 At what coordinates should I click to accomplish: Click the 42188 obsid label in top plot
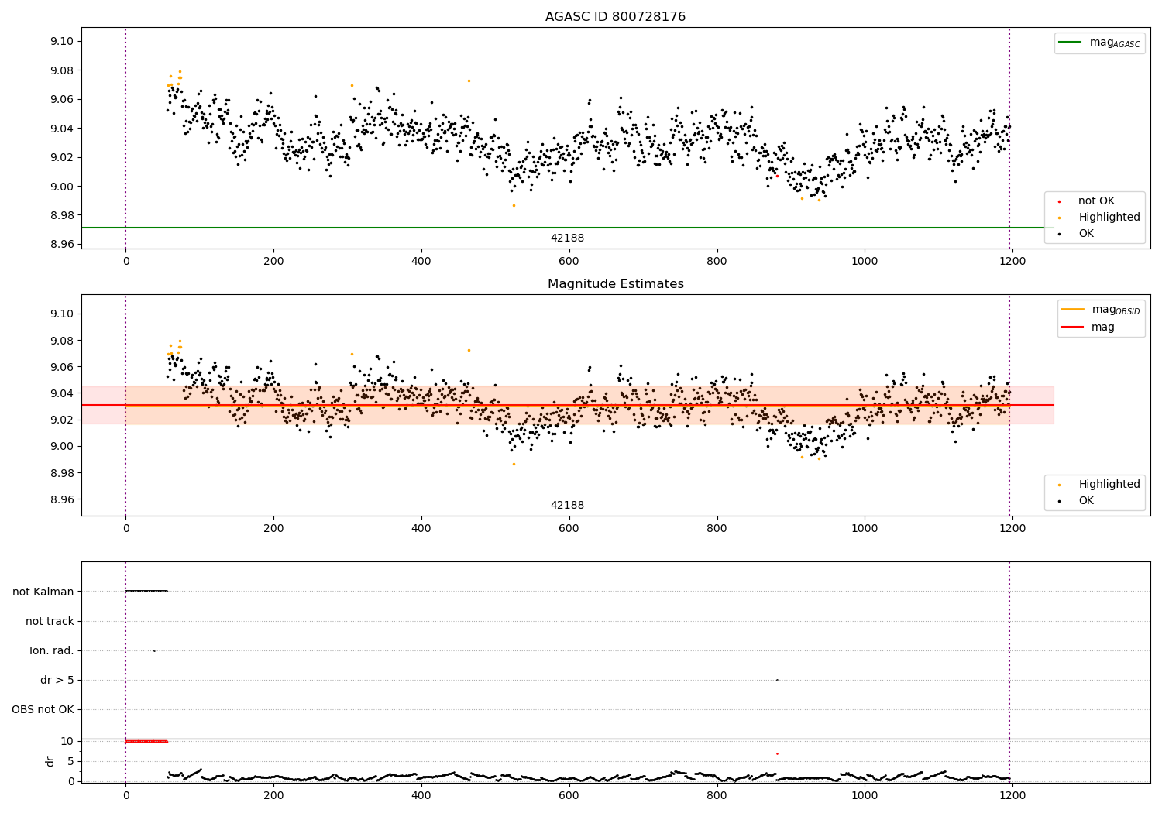pyautogui.click(x=567, y=238)
